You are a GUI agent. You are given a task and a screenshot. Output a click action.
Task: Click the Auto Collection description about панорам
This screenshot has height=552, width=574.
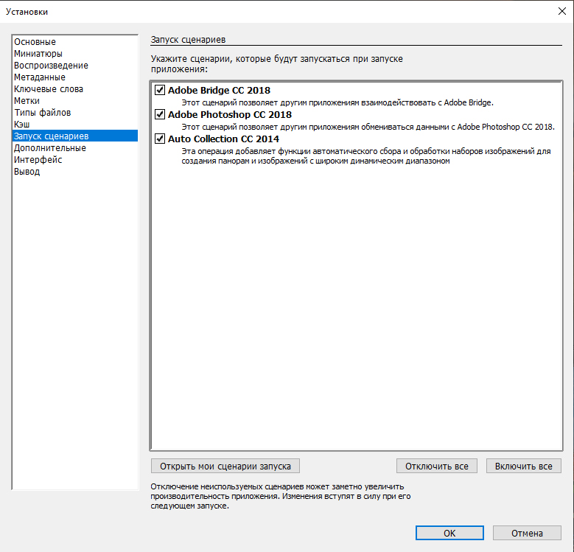pyautogui.click(x=366, y=156)
